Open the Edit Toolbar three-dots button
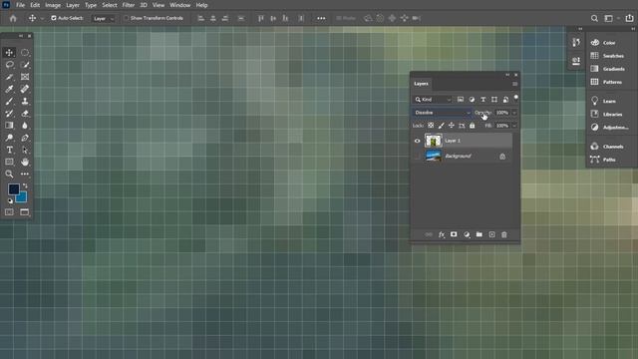638x359 pixels. click(x=25, y=174)
